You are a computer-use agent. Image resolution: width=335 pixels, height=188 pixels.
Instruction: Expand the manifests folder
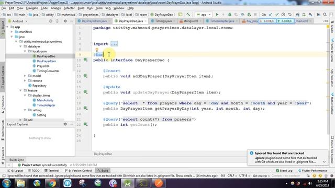point(12,32)
